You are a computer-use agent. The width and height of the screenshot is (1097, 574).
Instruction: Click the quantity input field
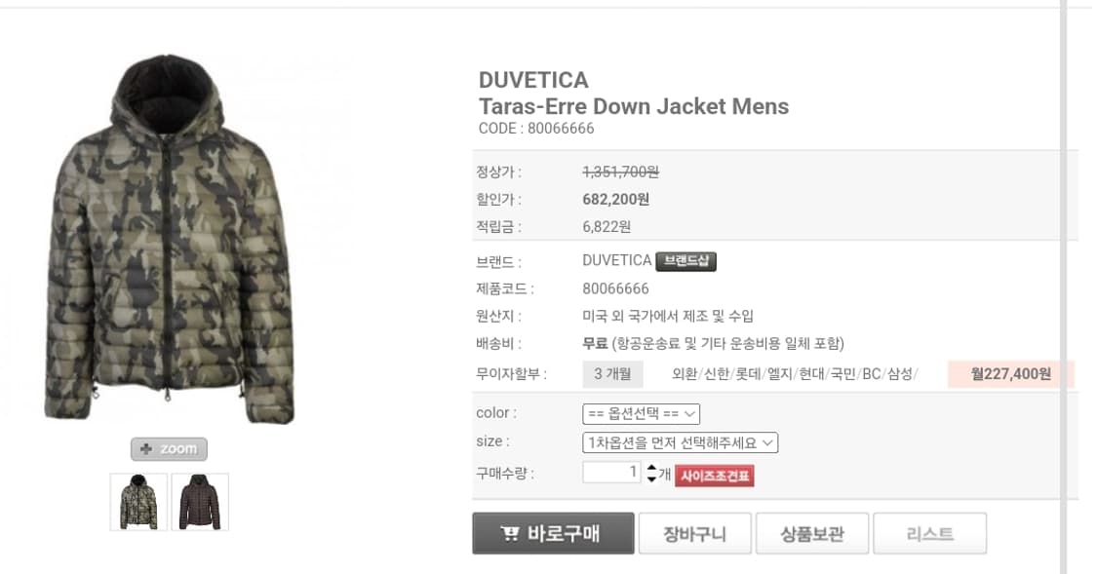click(611, 472)
